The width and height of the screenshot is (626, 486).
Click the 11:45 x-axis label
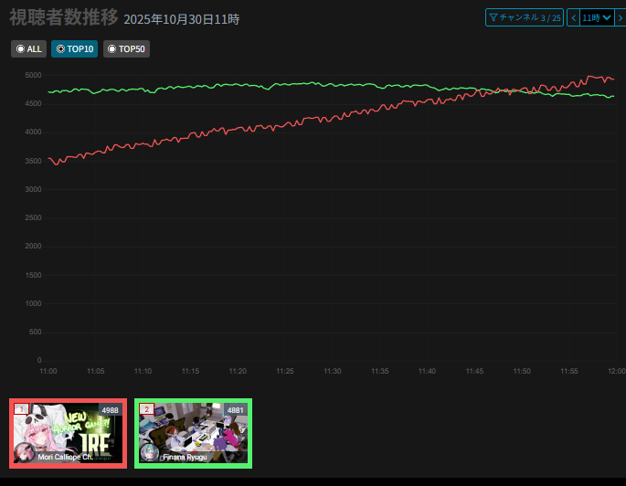tap(474, 371)
